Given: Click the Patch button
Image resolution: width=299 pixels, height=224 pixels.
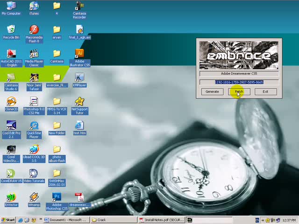Looking at the screenshot, I should (x=239, y=91).
